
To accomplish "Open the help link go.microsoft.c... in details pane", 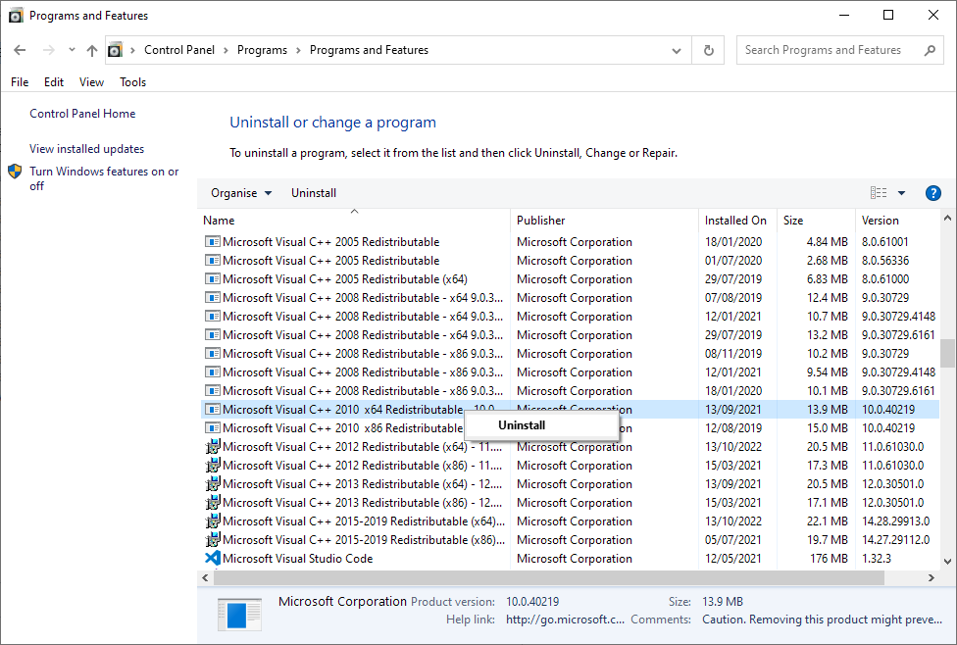I will 565,620.
